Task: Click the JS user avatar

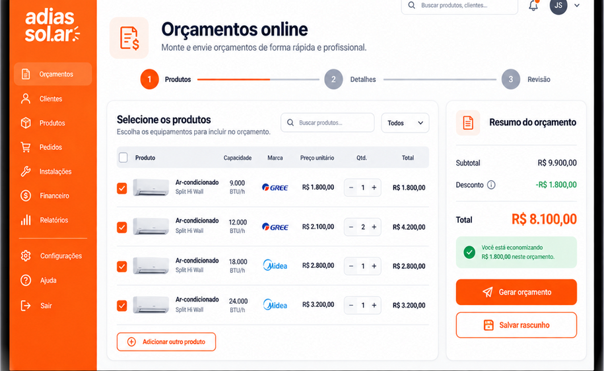Action: coord(558,5)
